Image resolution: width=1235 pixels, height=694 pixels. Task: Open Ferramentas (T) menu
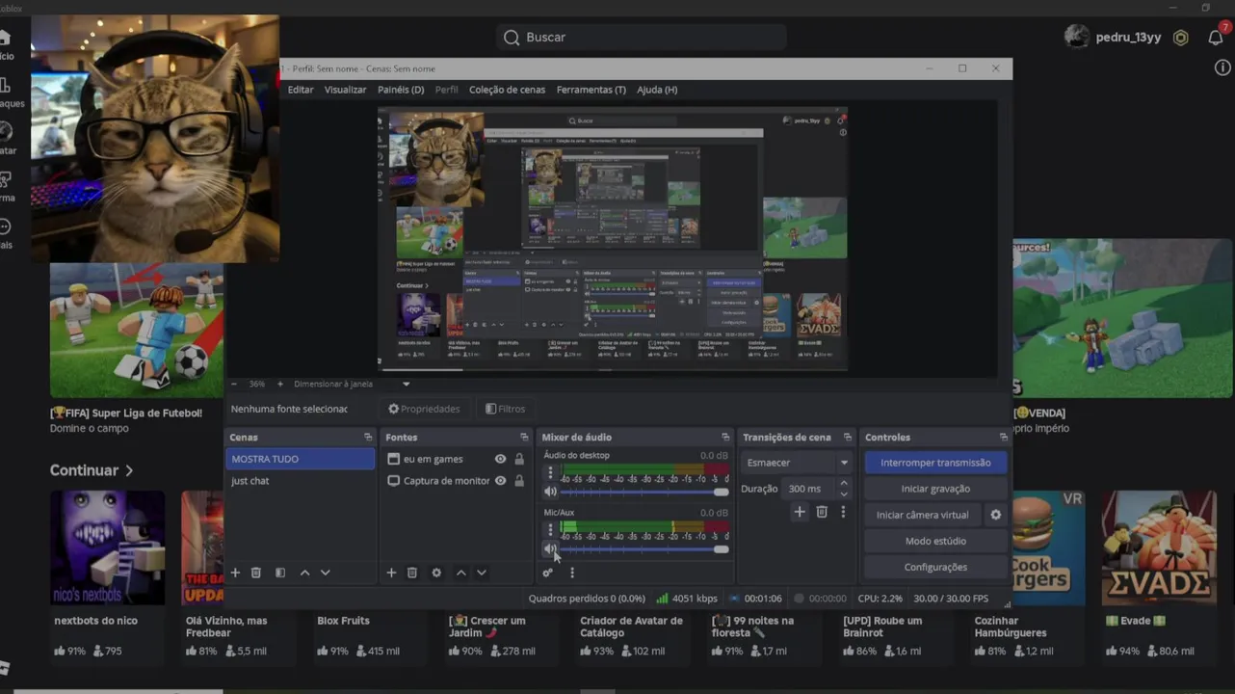[591, 90]
